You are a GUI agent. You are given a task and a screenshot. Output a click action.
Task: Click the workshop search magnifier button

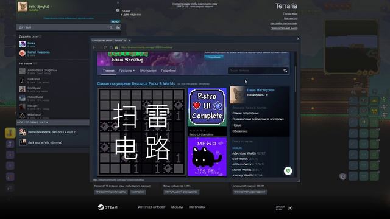point(285,71)
